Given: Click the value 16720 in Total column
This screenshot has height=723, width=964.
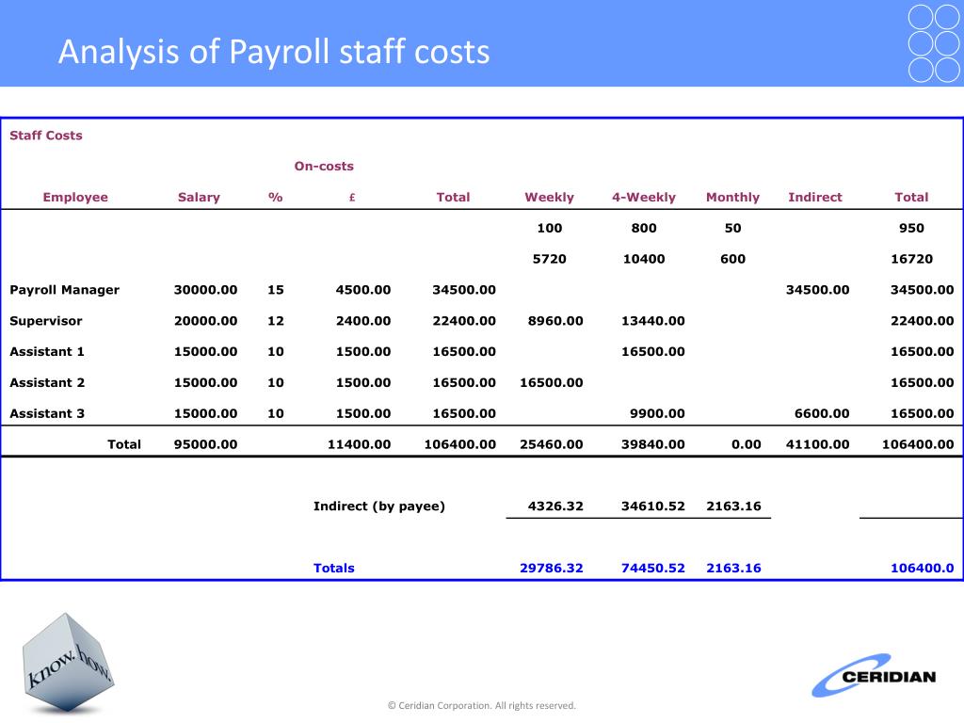Looking at the screenshot, I should 911,260.
